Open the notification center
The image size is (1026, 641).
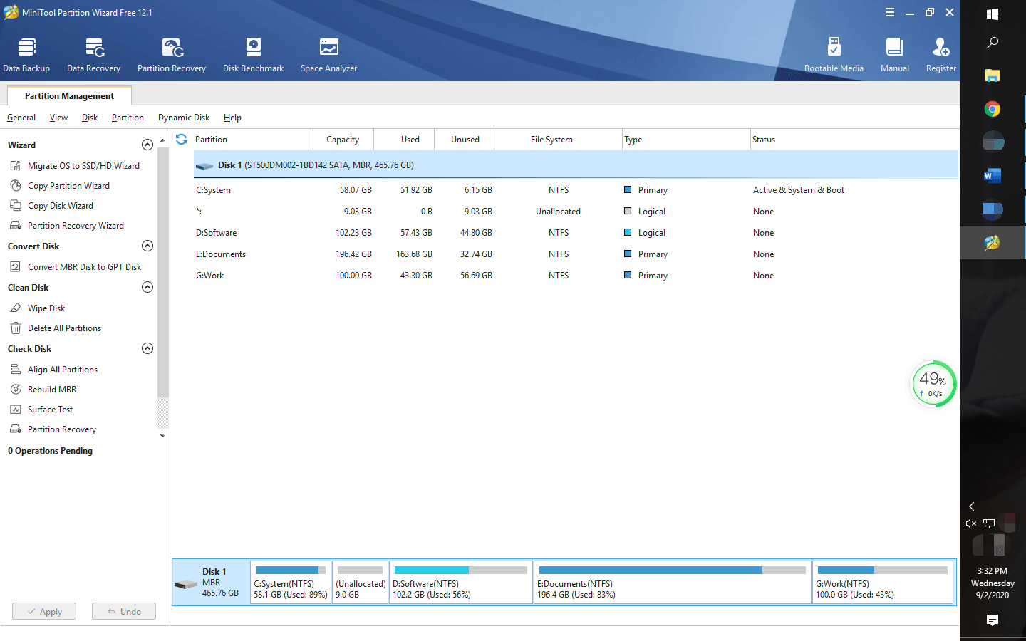click(x=993, y=620)
